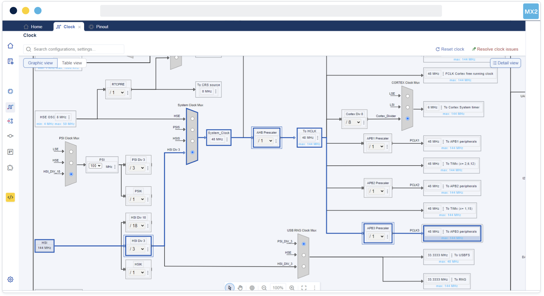This screenshot has width=544, height=296.
Task: Click Resolve clock issues
Action: 495,49
